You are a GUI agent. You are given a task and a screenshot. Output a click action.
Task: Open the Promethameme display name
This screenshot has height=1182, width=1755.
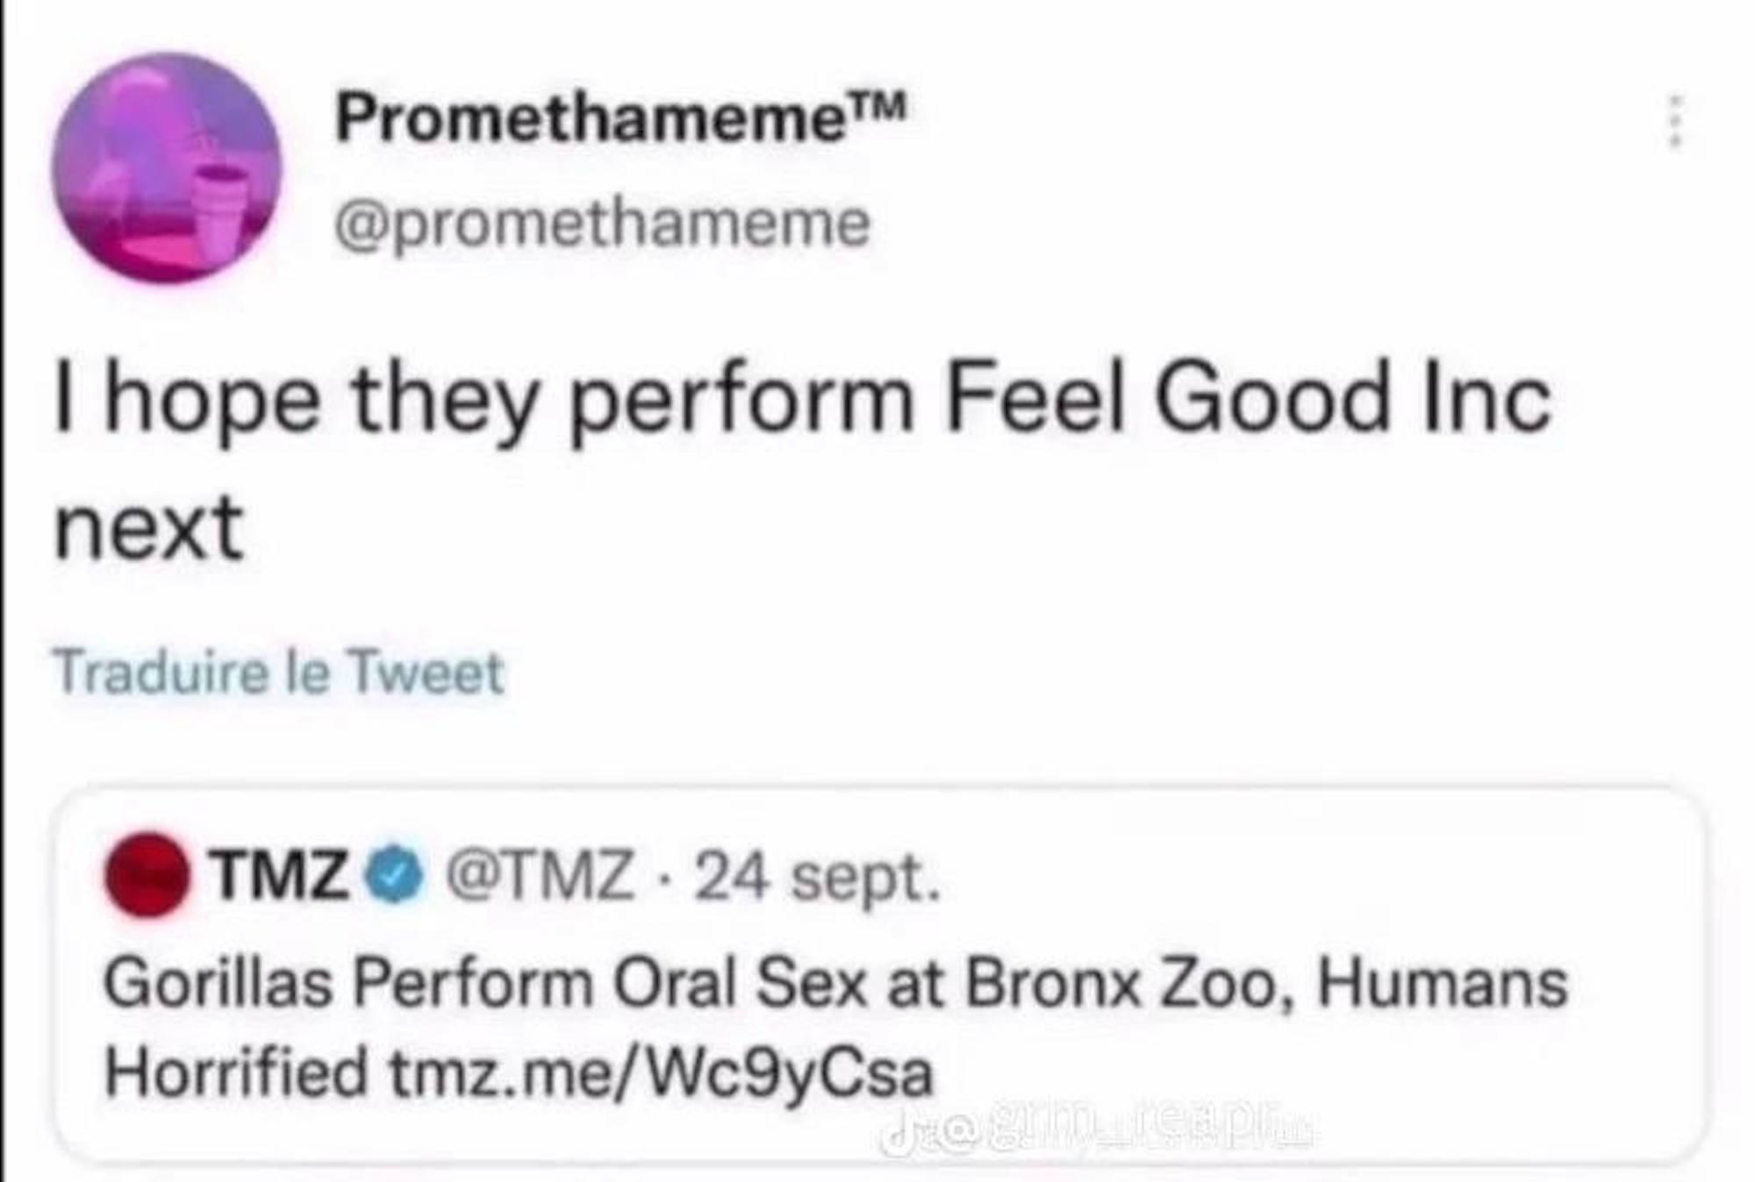[590, 118]
